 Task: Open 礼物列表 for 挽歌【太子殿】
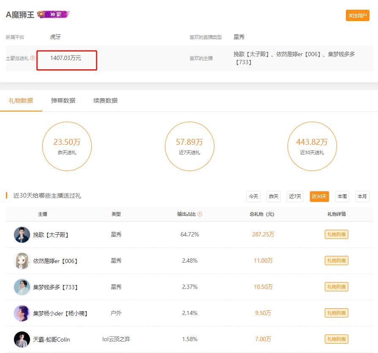point(336,235)
